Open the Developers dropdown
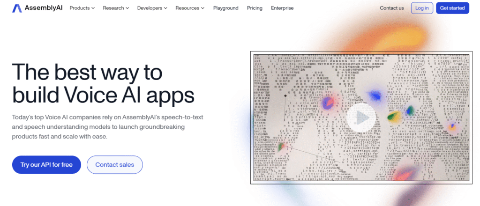The width and height of the screenshot is (480, 206). point(152,8)
